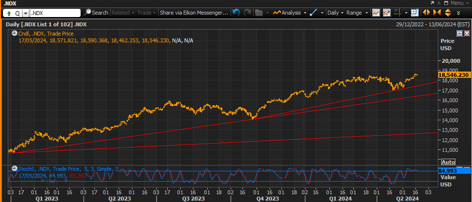This screenshot has width=472, height=202.
Task: Click the 17/05/2024 candle data readout
Action: pyautogui.click(x=106, y=40)
